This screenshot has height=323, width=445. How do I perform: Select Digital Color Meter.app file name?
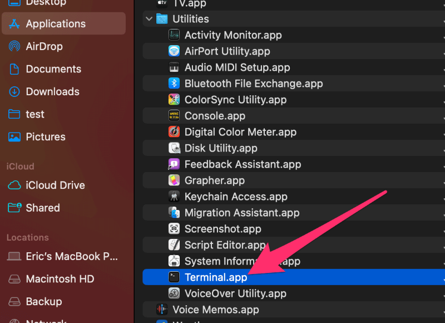pos(241,132)
